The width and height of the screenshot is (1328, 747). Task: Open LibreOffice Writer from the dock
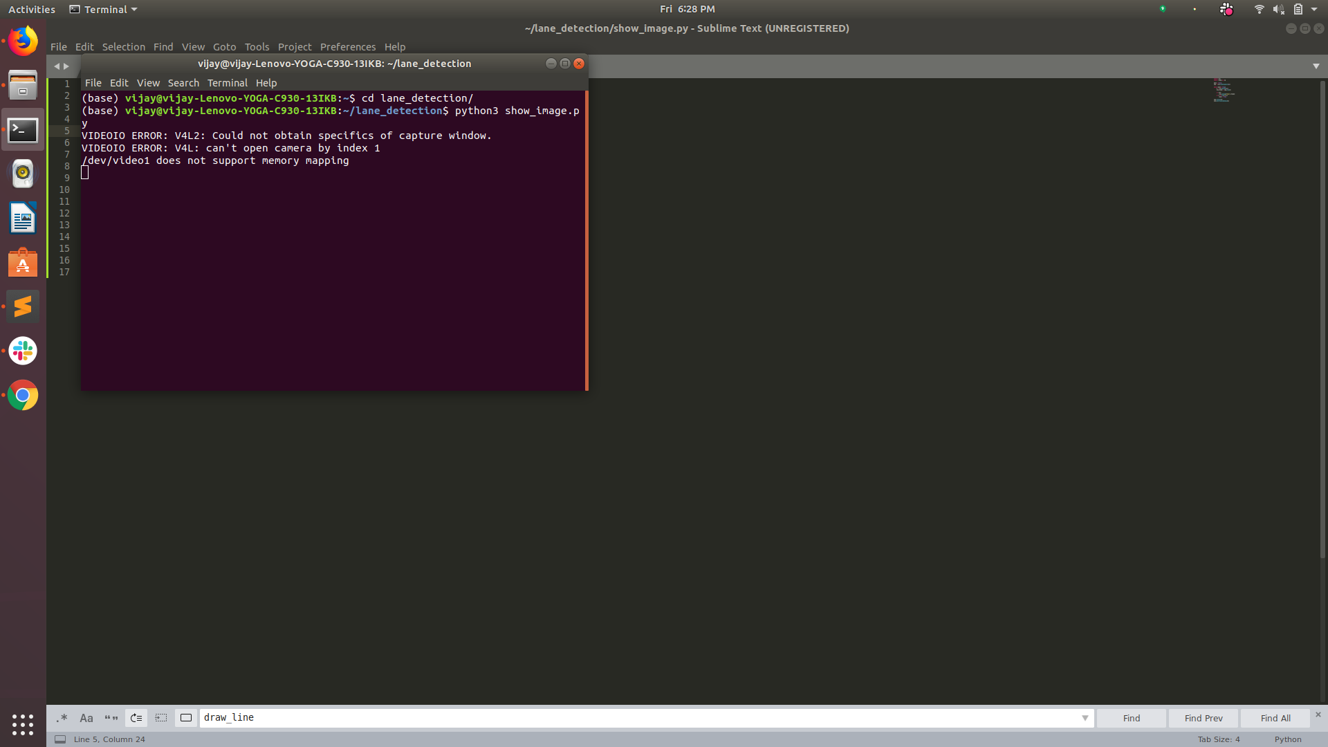[x=23, y=219]
